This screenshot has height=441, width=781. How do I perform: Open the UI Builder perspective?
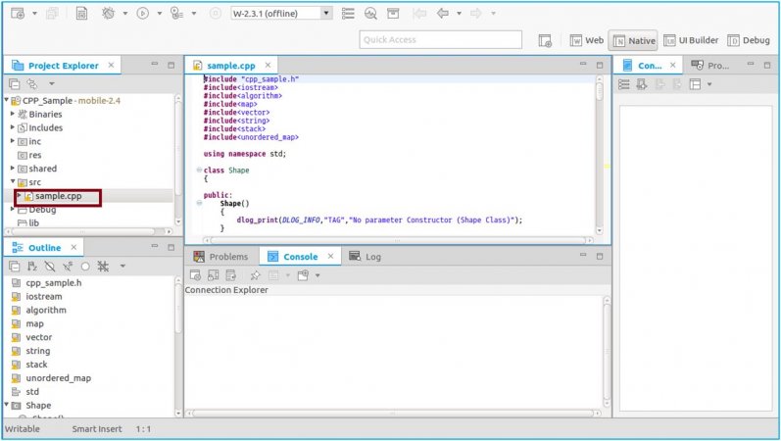[690, 40]
